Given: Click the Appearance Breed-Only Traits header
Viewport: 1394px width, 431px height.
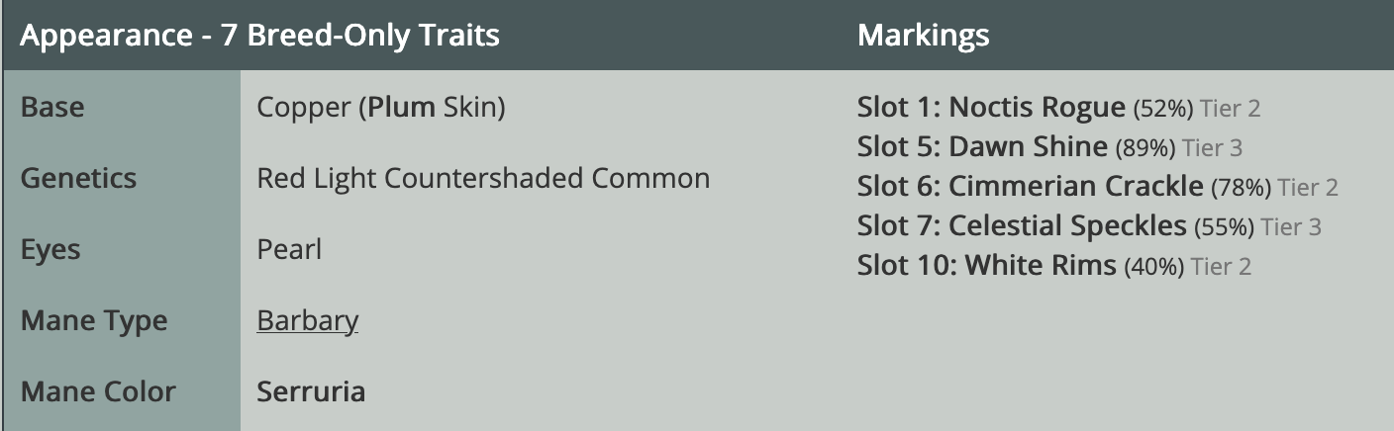Looking at the screenshot, I should (x=259, y=37).
